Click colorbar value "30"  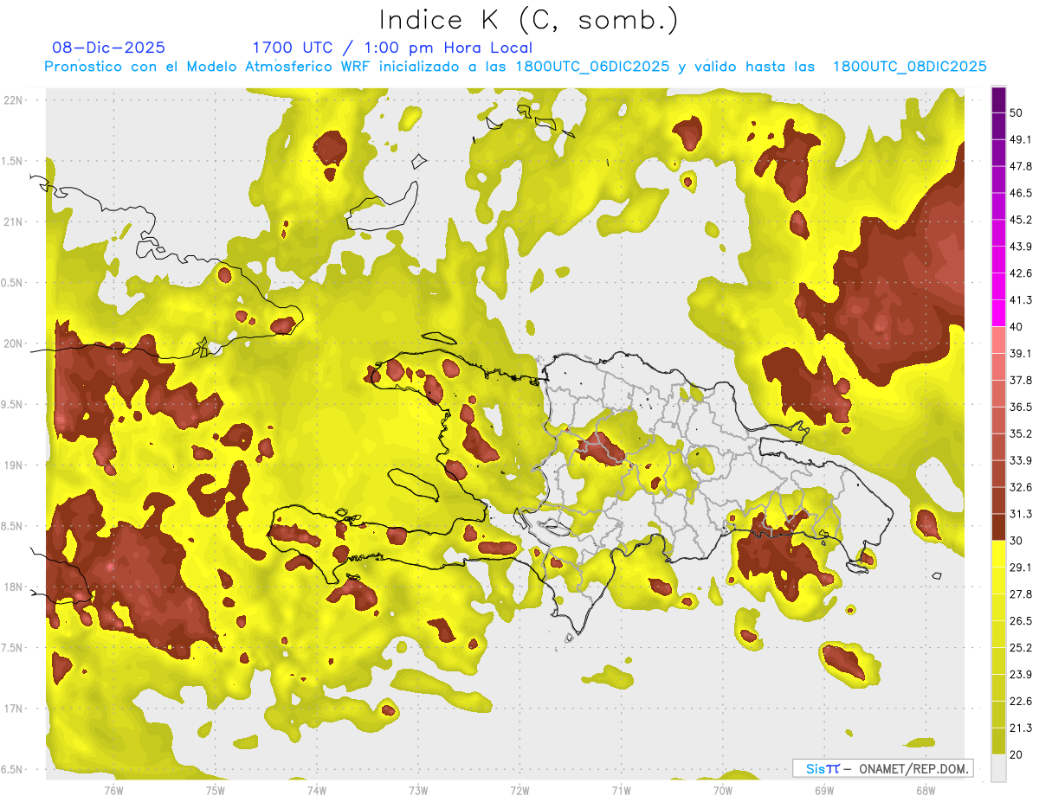(1016, 541)
